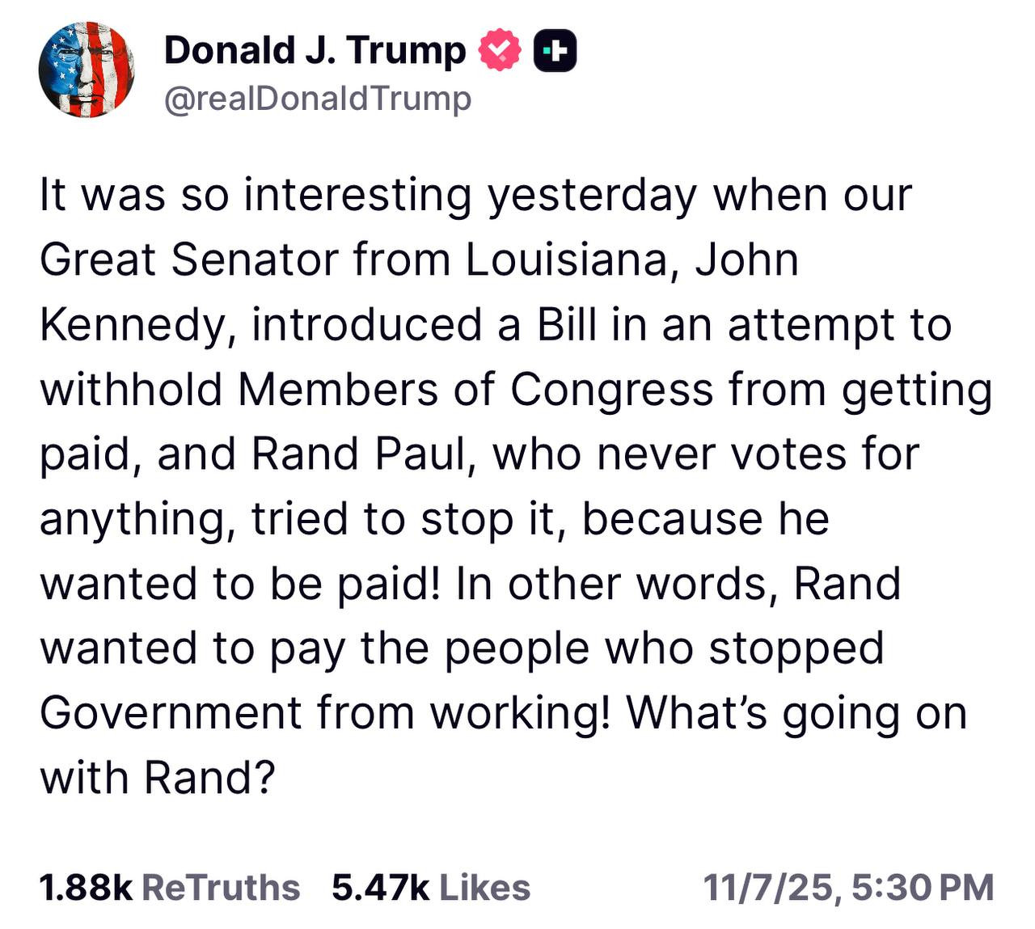Click the word Senator in the post
The image size is (1035, 929).
click(254, 260)
